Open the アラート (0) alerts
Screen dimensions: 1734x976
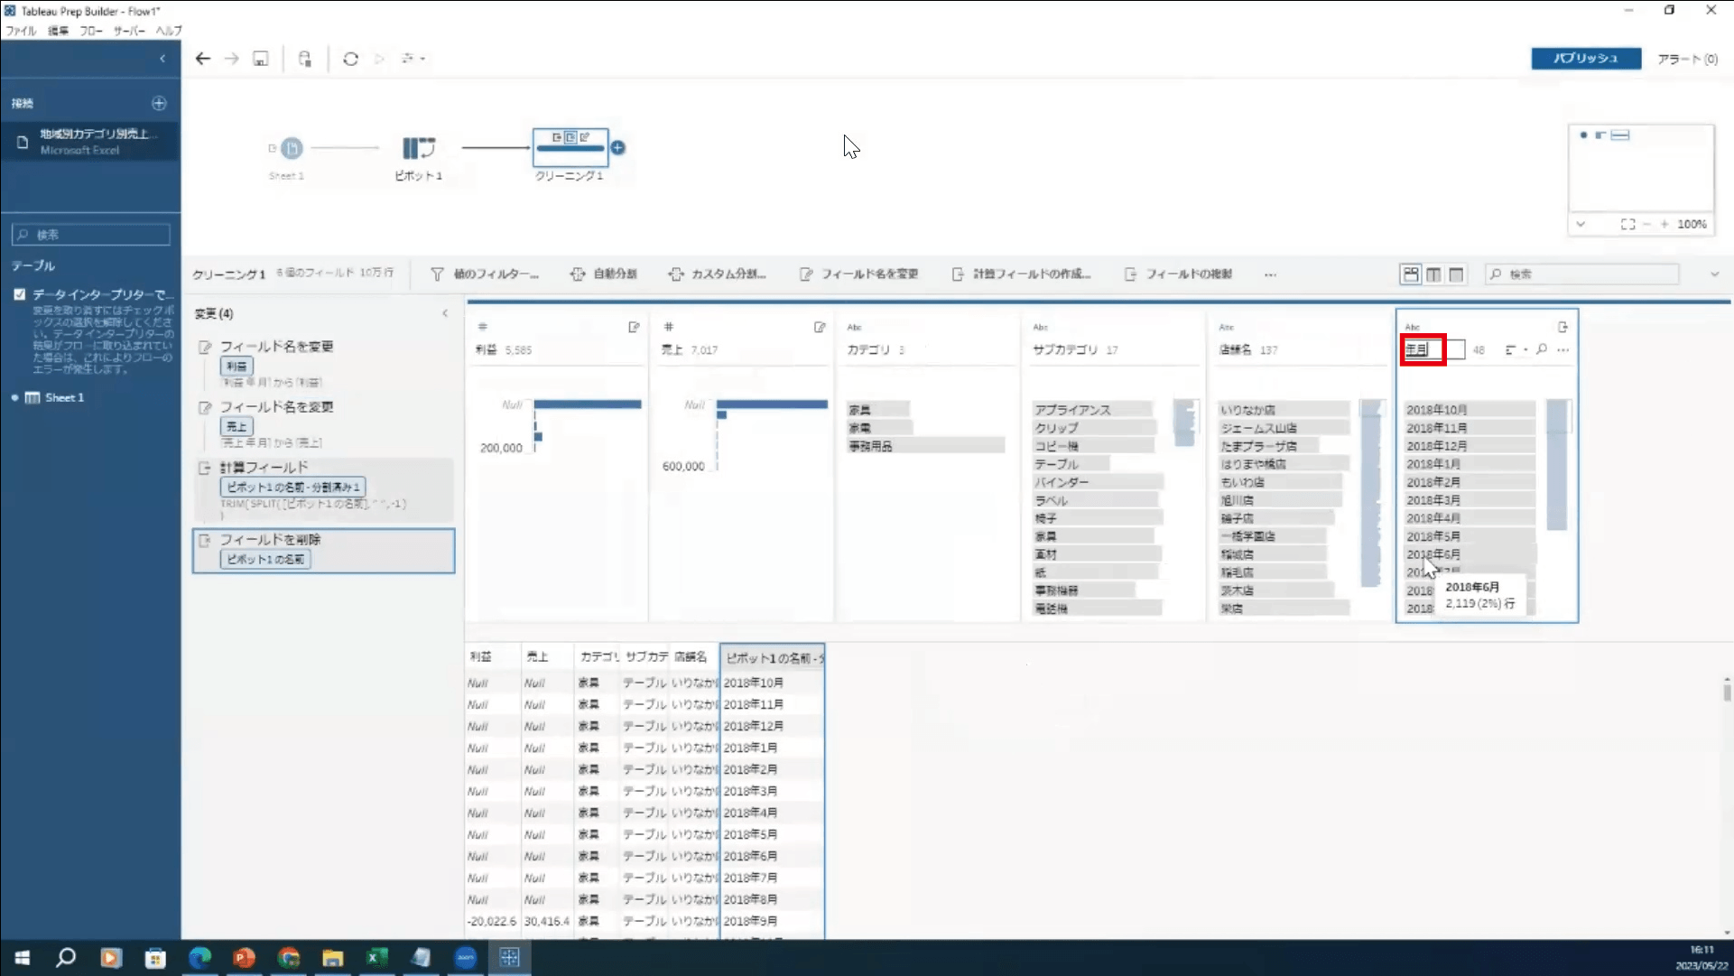(x=1687, y=59)
